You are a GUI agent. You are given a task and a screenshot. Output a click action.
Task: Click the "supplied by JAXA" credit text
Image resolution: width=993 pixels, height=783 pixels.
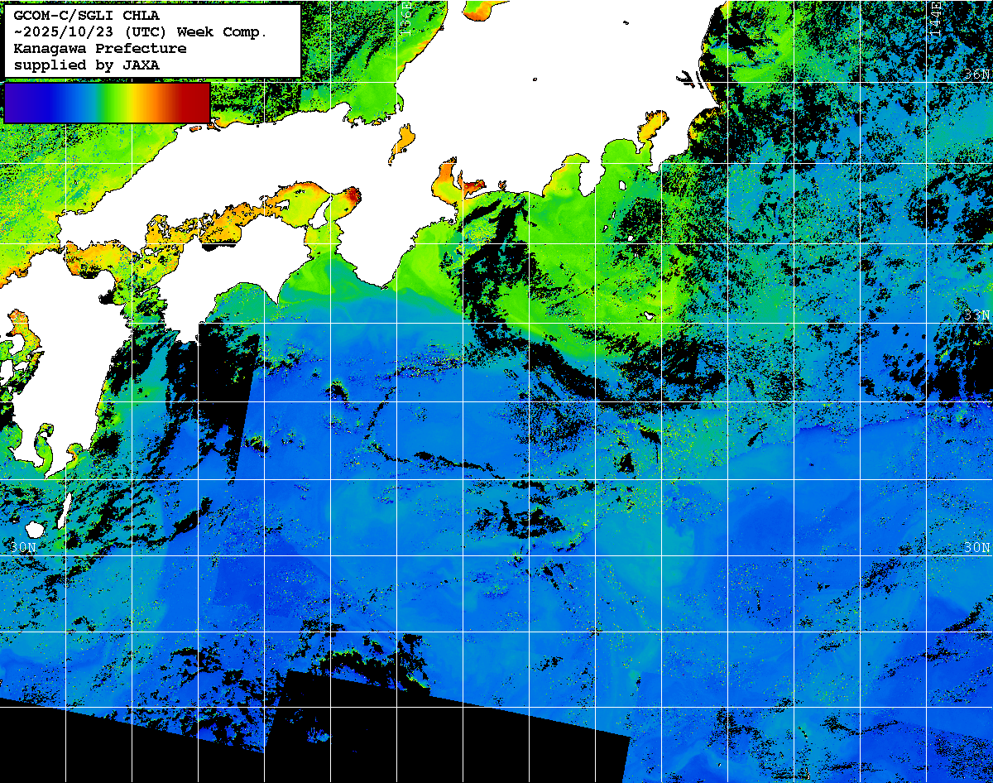87,65
